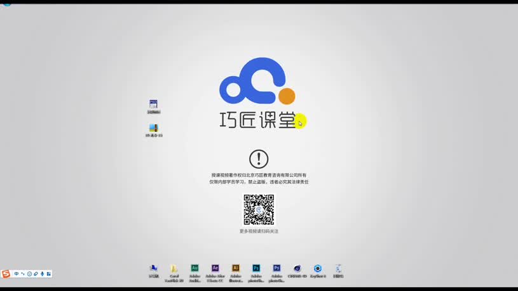The height and width of the screenshot is (291, 518).
Task: Launch the dark blue Adobe Photoshop shortcut
Action: pyautogui.click(x=276, y=273)
